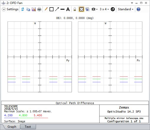Open the 3 x 4 grid dropdown
The width and height of the screenshot is (150, 130).
click(104, 9)
